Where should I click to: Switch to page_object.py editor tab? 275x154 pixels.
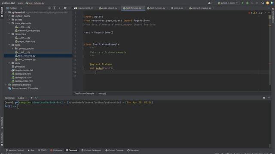click(x=110, y=8)
